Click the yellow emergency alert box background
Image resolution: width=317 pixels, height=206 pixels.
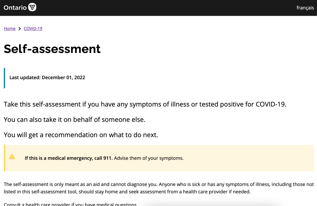point(238,158)
